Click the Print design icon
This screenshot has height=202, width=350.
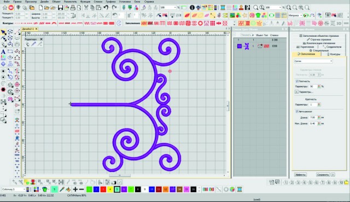(x=73, y=8)
